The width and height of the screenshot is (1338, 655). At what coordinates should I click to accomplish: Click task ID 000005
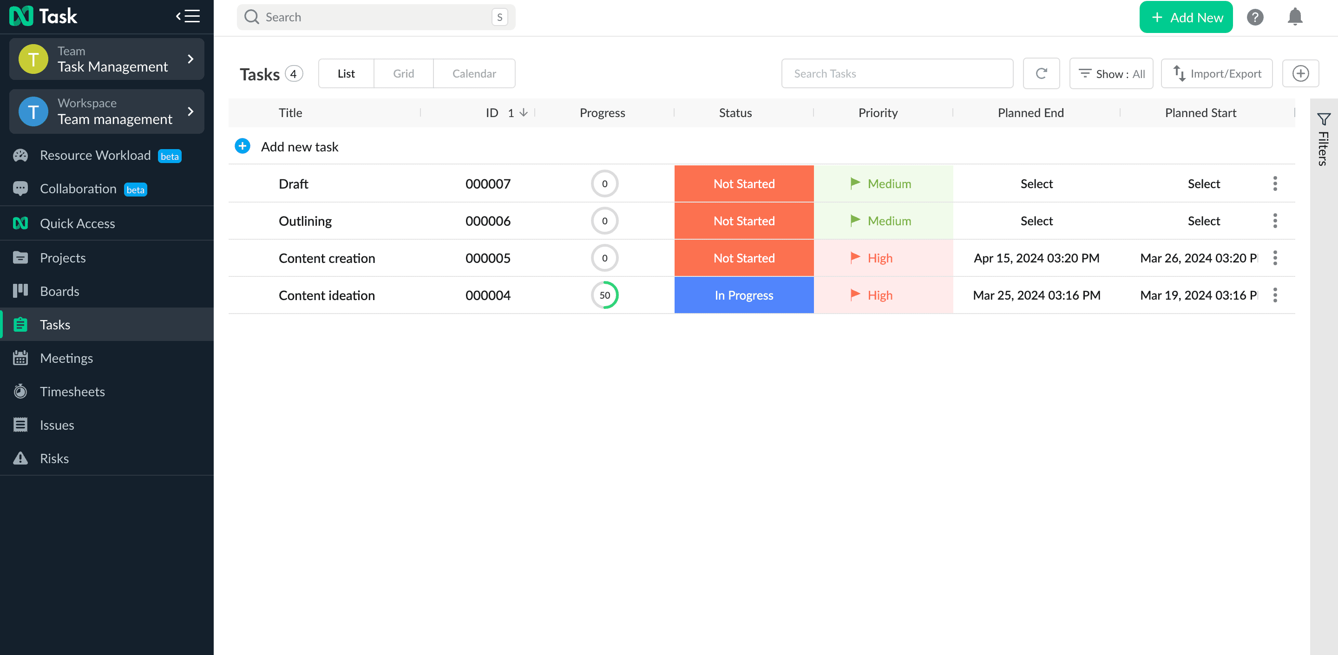(488, 258)
